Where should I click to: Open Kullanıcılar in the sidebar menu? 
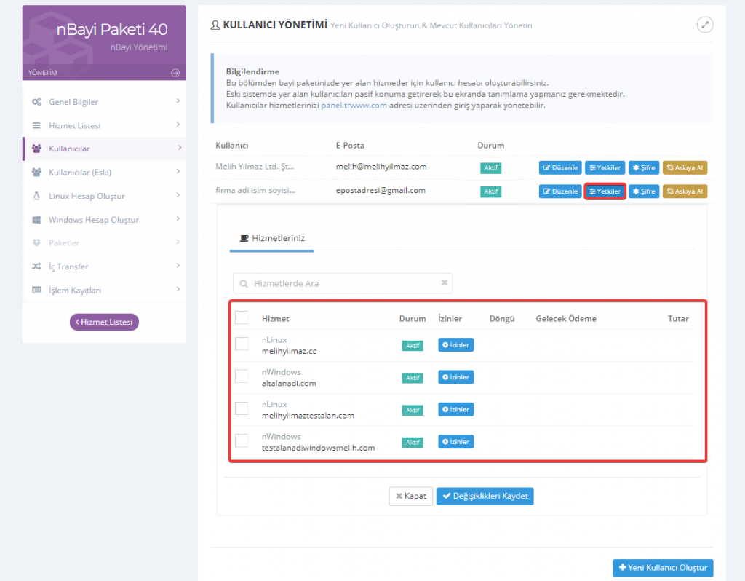coord(69,149)
